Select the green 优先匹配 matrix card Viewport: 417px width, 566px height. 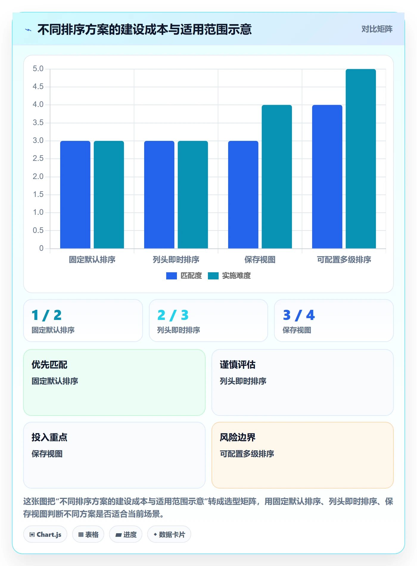click(x=114, y=382)
